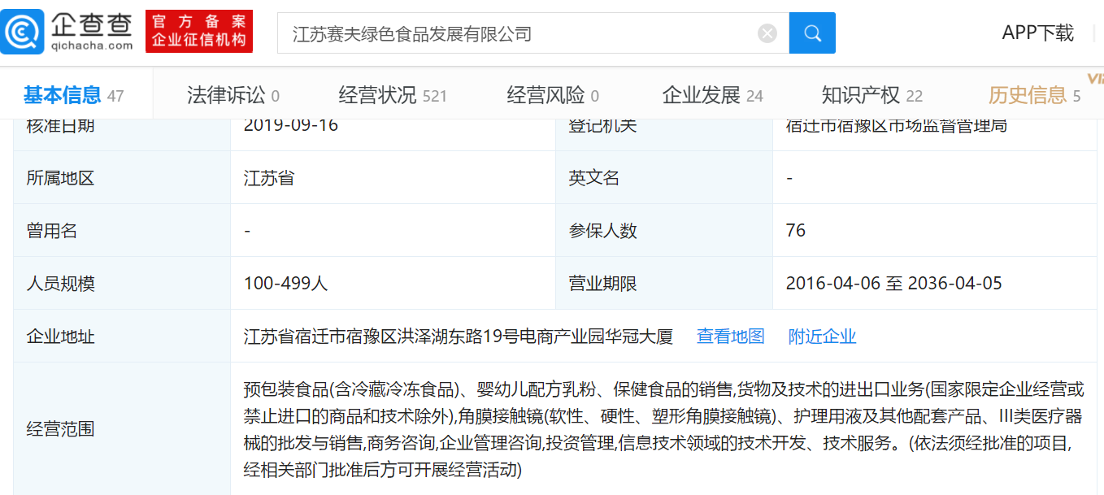
Task: Click the Qichacha logo icon
Action: point(22,33)
